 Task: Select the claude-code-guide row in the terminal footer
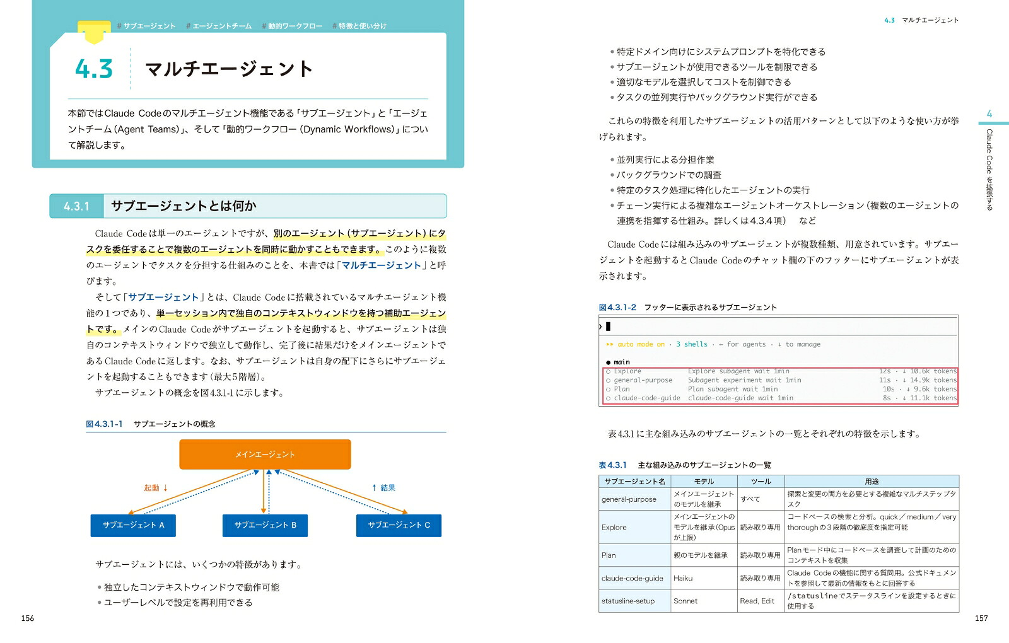pyautogui.click(x=781, y=398)
